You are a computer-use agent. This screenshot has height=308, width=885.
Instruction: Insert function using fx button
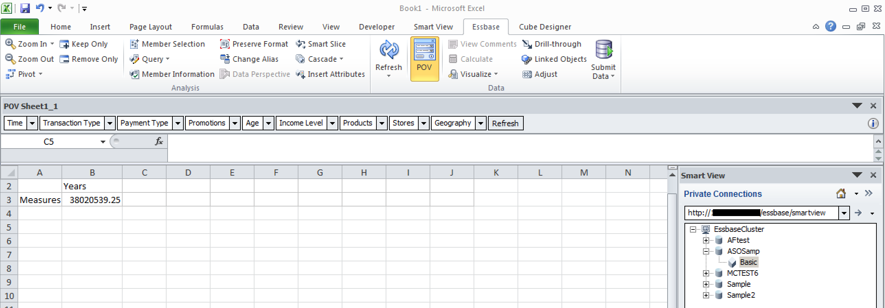click(x=158, y=141)
